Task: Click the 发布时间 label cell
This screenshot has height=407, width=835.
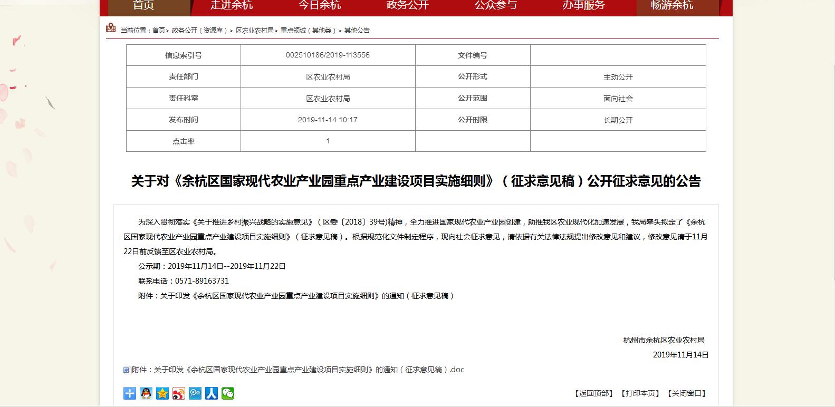Action: [184, 120]
